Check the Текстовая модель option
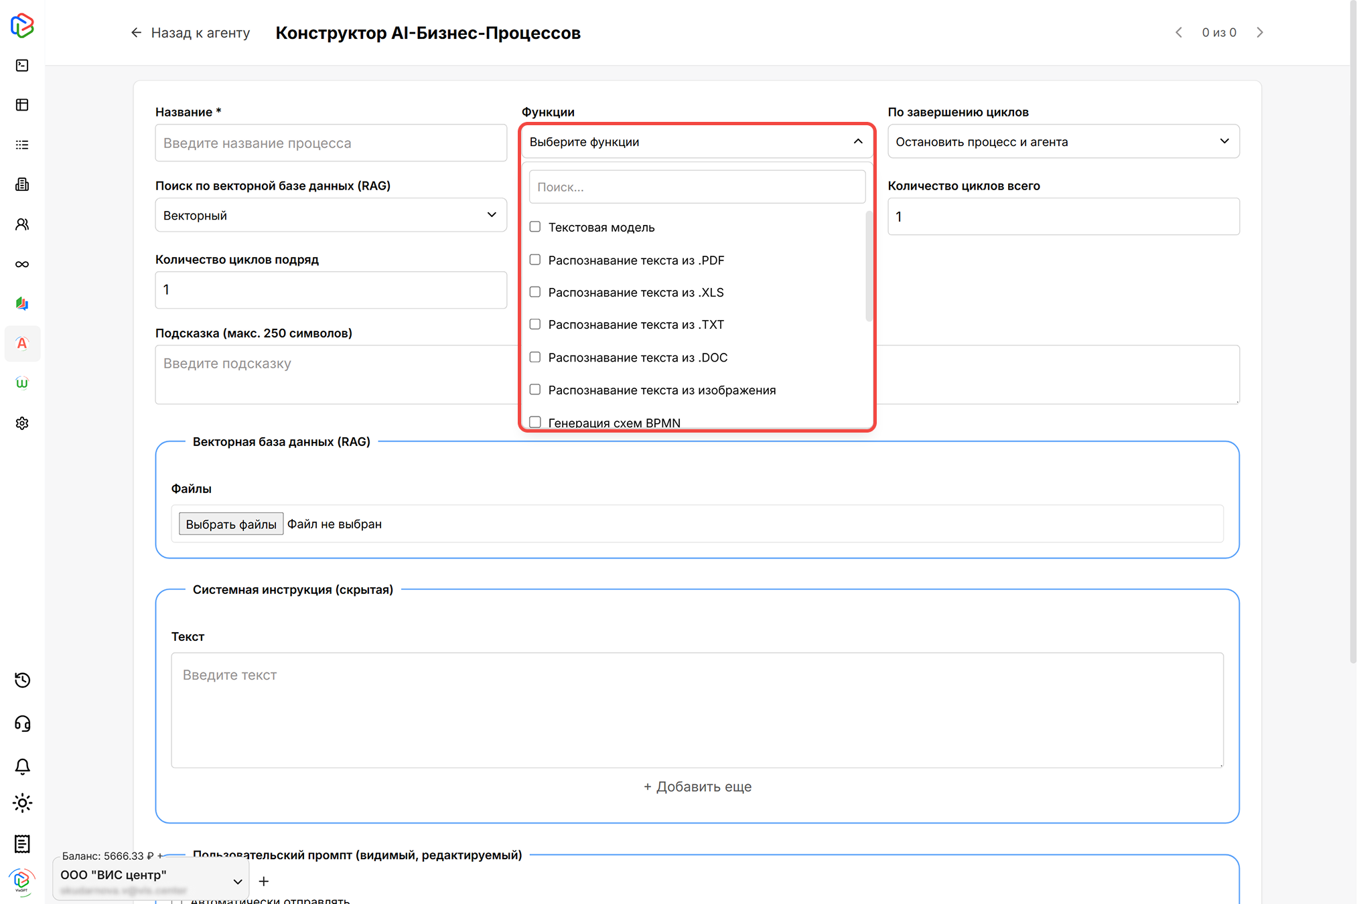Viewport: 1357px width, 904px height. coord(535,227)
